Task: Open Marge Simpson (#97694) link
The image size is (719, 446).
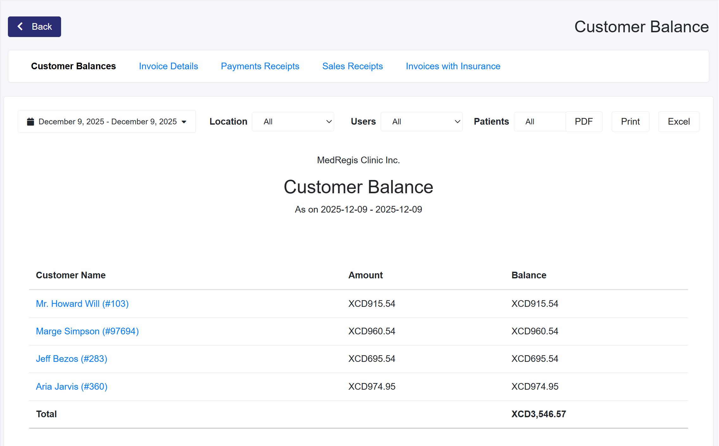Action: 87,331
